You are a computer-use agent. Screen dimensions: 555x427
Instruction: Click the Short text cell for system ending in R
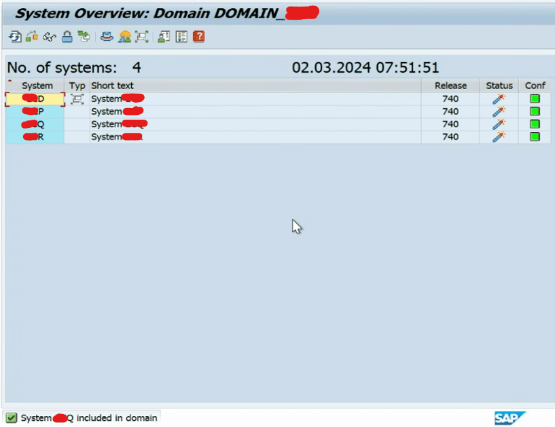tap(255, 137)
